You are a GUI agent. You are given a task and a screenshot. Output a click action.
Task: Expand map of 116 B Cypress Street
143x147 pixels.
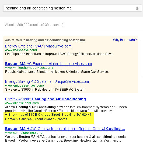48,115
